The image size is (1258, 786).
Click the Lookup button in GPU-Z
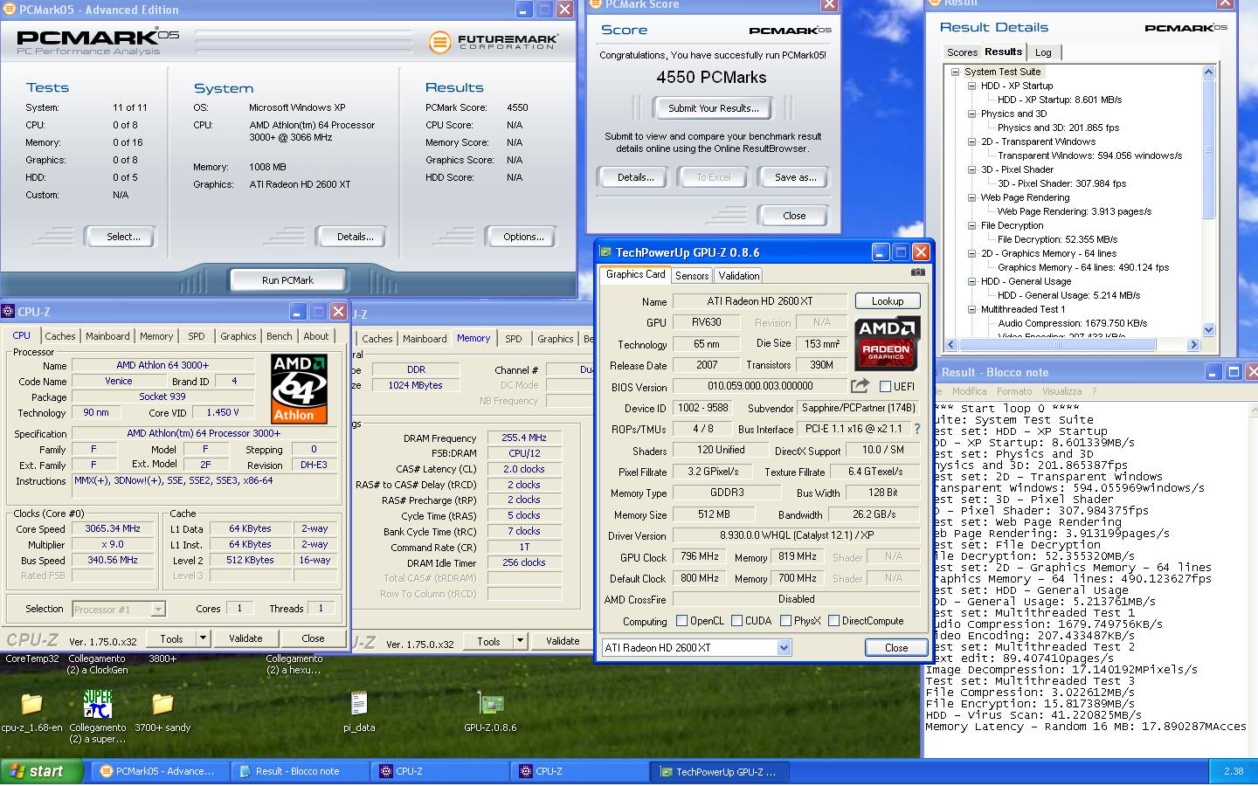click(888, 301)
